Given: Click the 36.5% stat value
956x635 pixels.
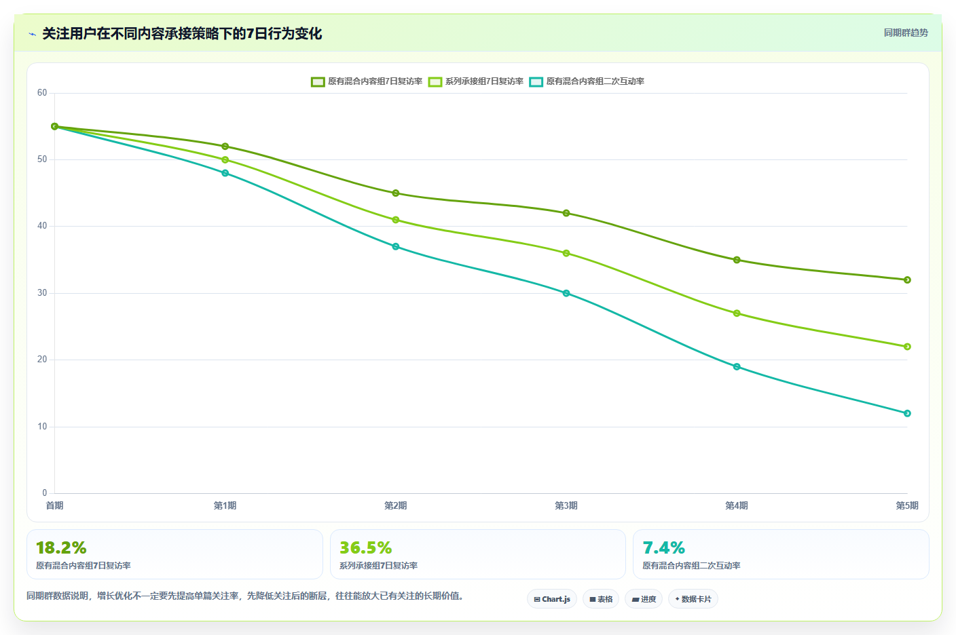Looking at the screenshot, I should [x=365, y=547].
